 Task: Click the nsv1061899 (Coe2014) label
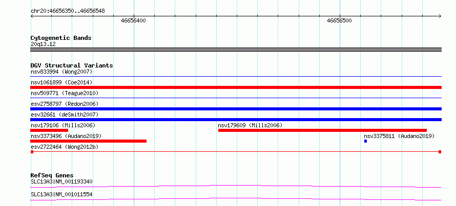coord(61,82)
